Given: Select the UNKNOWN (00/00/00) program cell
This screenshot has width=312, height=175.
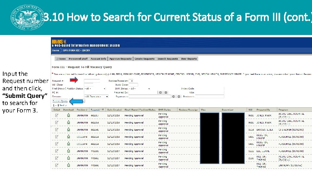Looking at the screenshot, I should (x=290, y=165).
